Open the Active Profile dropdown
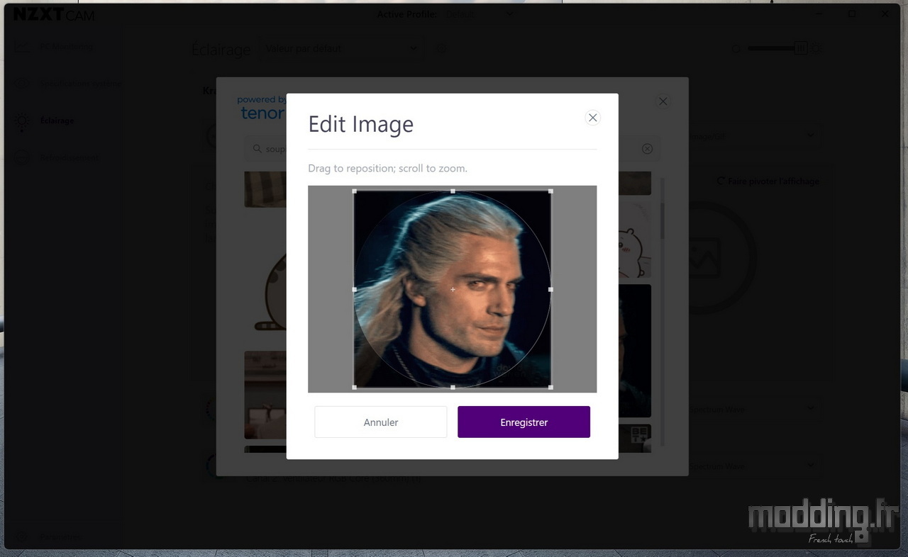This screenshot has width=908, height=557. click(x=480, y=14)
